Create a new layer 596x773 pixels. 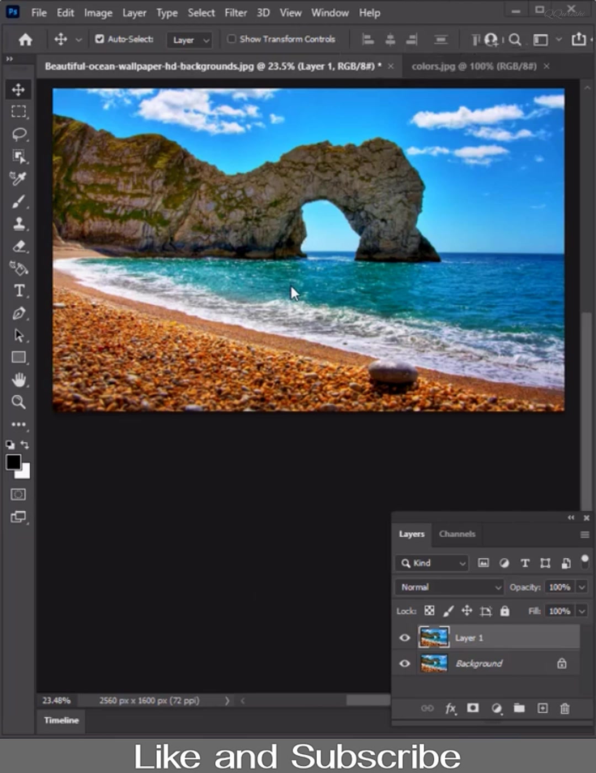[542, 708]
